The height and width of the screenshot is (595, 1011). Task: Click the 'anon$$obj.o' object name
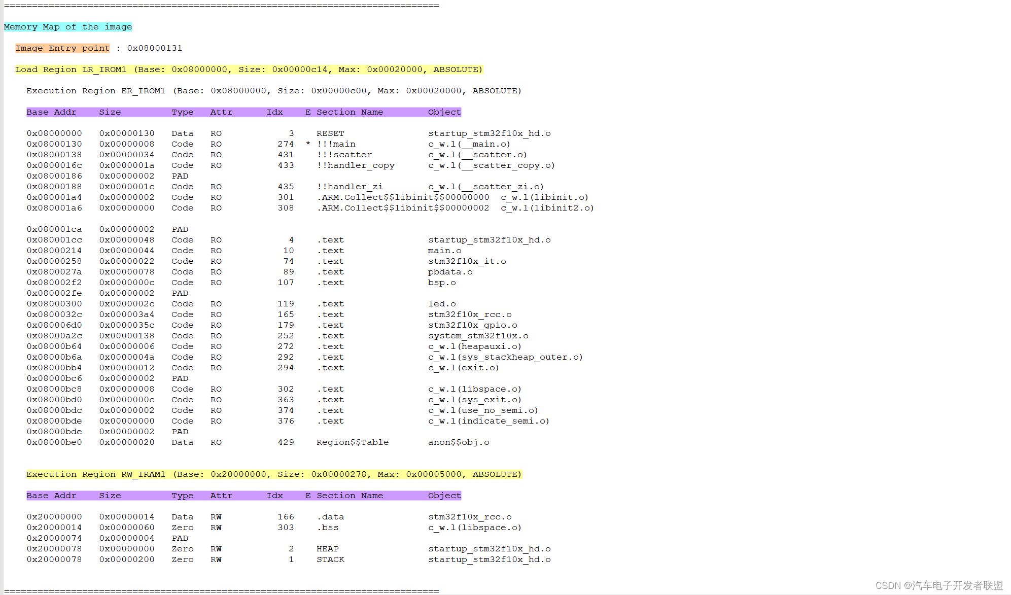[458, 442]
